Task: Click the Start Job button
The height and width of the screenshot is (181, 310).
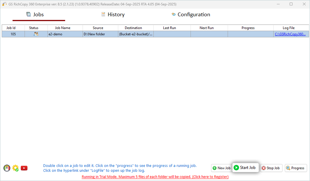Action: point(245,168)
